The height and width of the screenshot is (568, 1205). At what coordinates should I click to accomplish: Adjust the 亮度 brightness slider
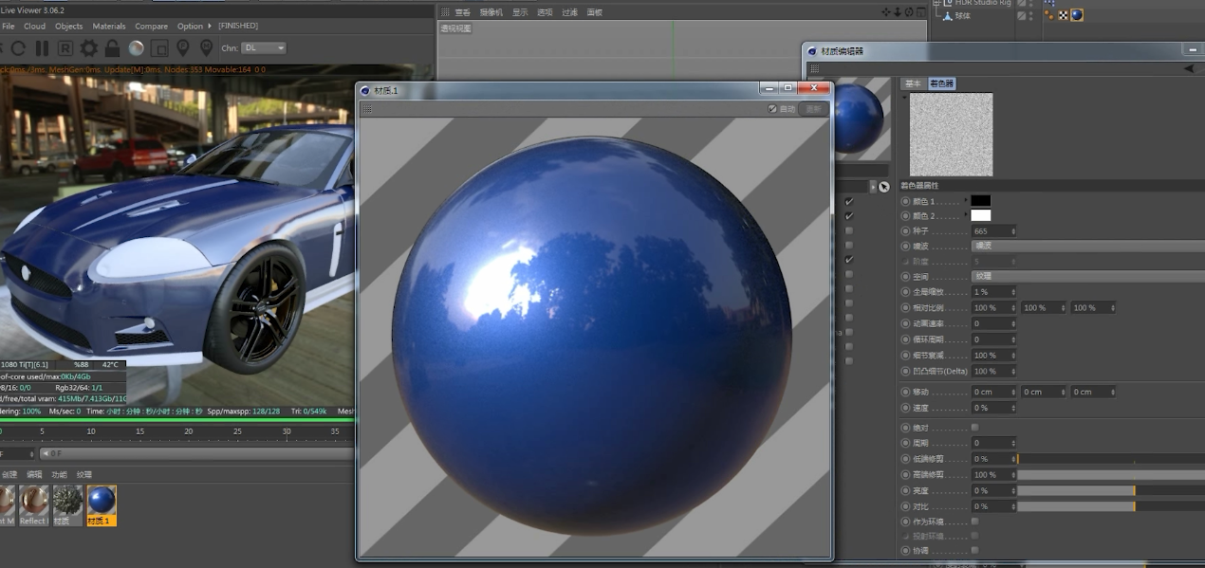[1111, 490]
